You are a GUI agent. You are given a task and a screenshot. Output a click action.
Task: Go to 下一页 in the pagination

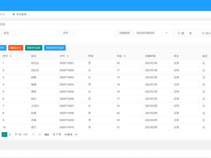point(18,134)
